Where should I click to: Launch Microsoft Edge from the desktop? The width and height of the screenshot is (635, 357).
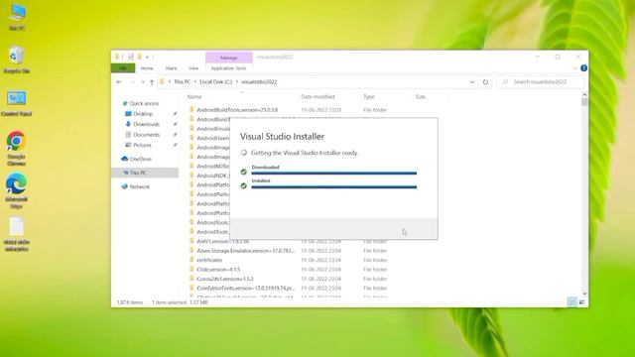click(x=17, y=191)
